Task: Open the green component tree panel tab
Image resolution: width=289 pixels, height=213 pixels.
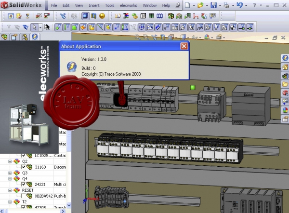Action: 4,37
